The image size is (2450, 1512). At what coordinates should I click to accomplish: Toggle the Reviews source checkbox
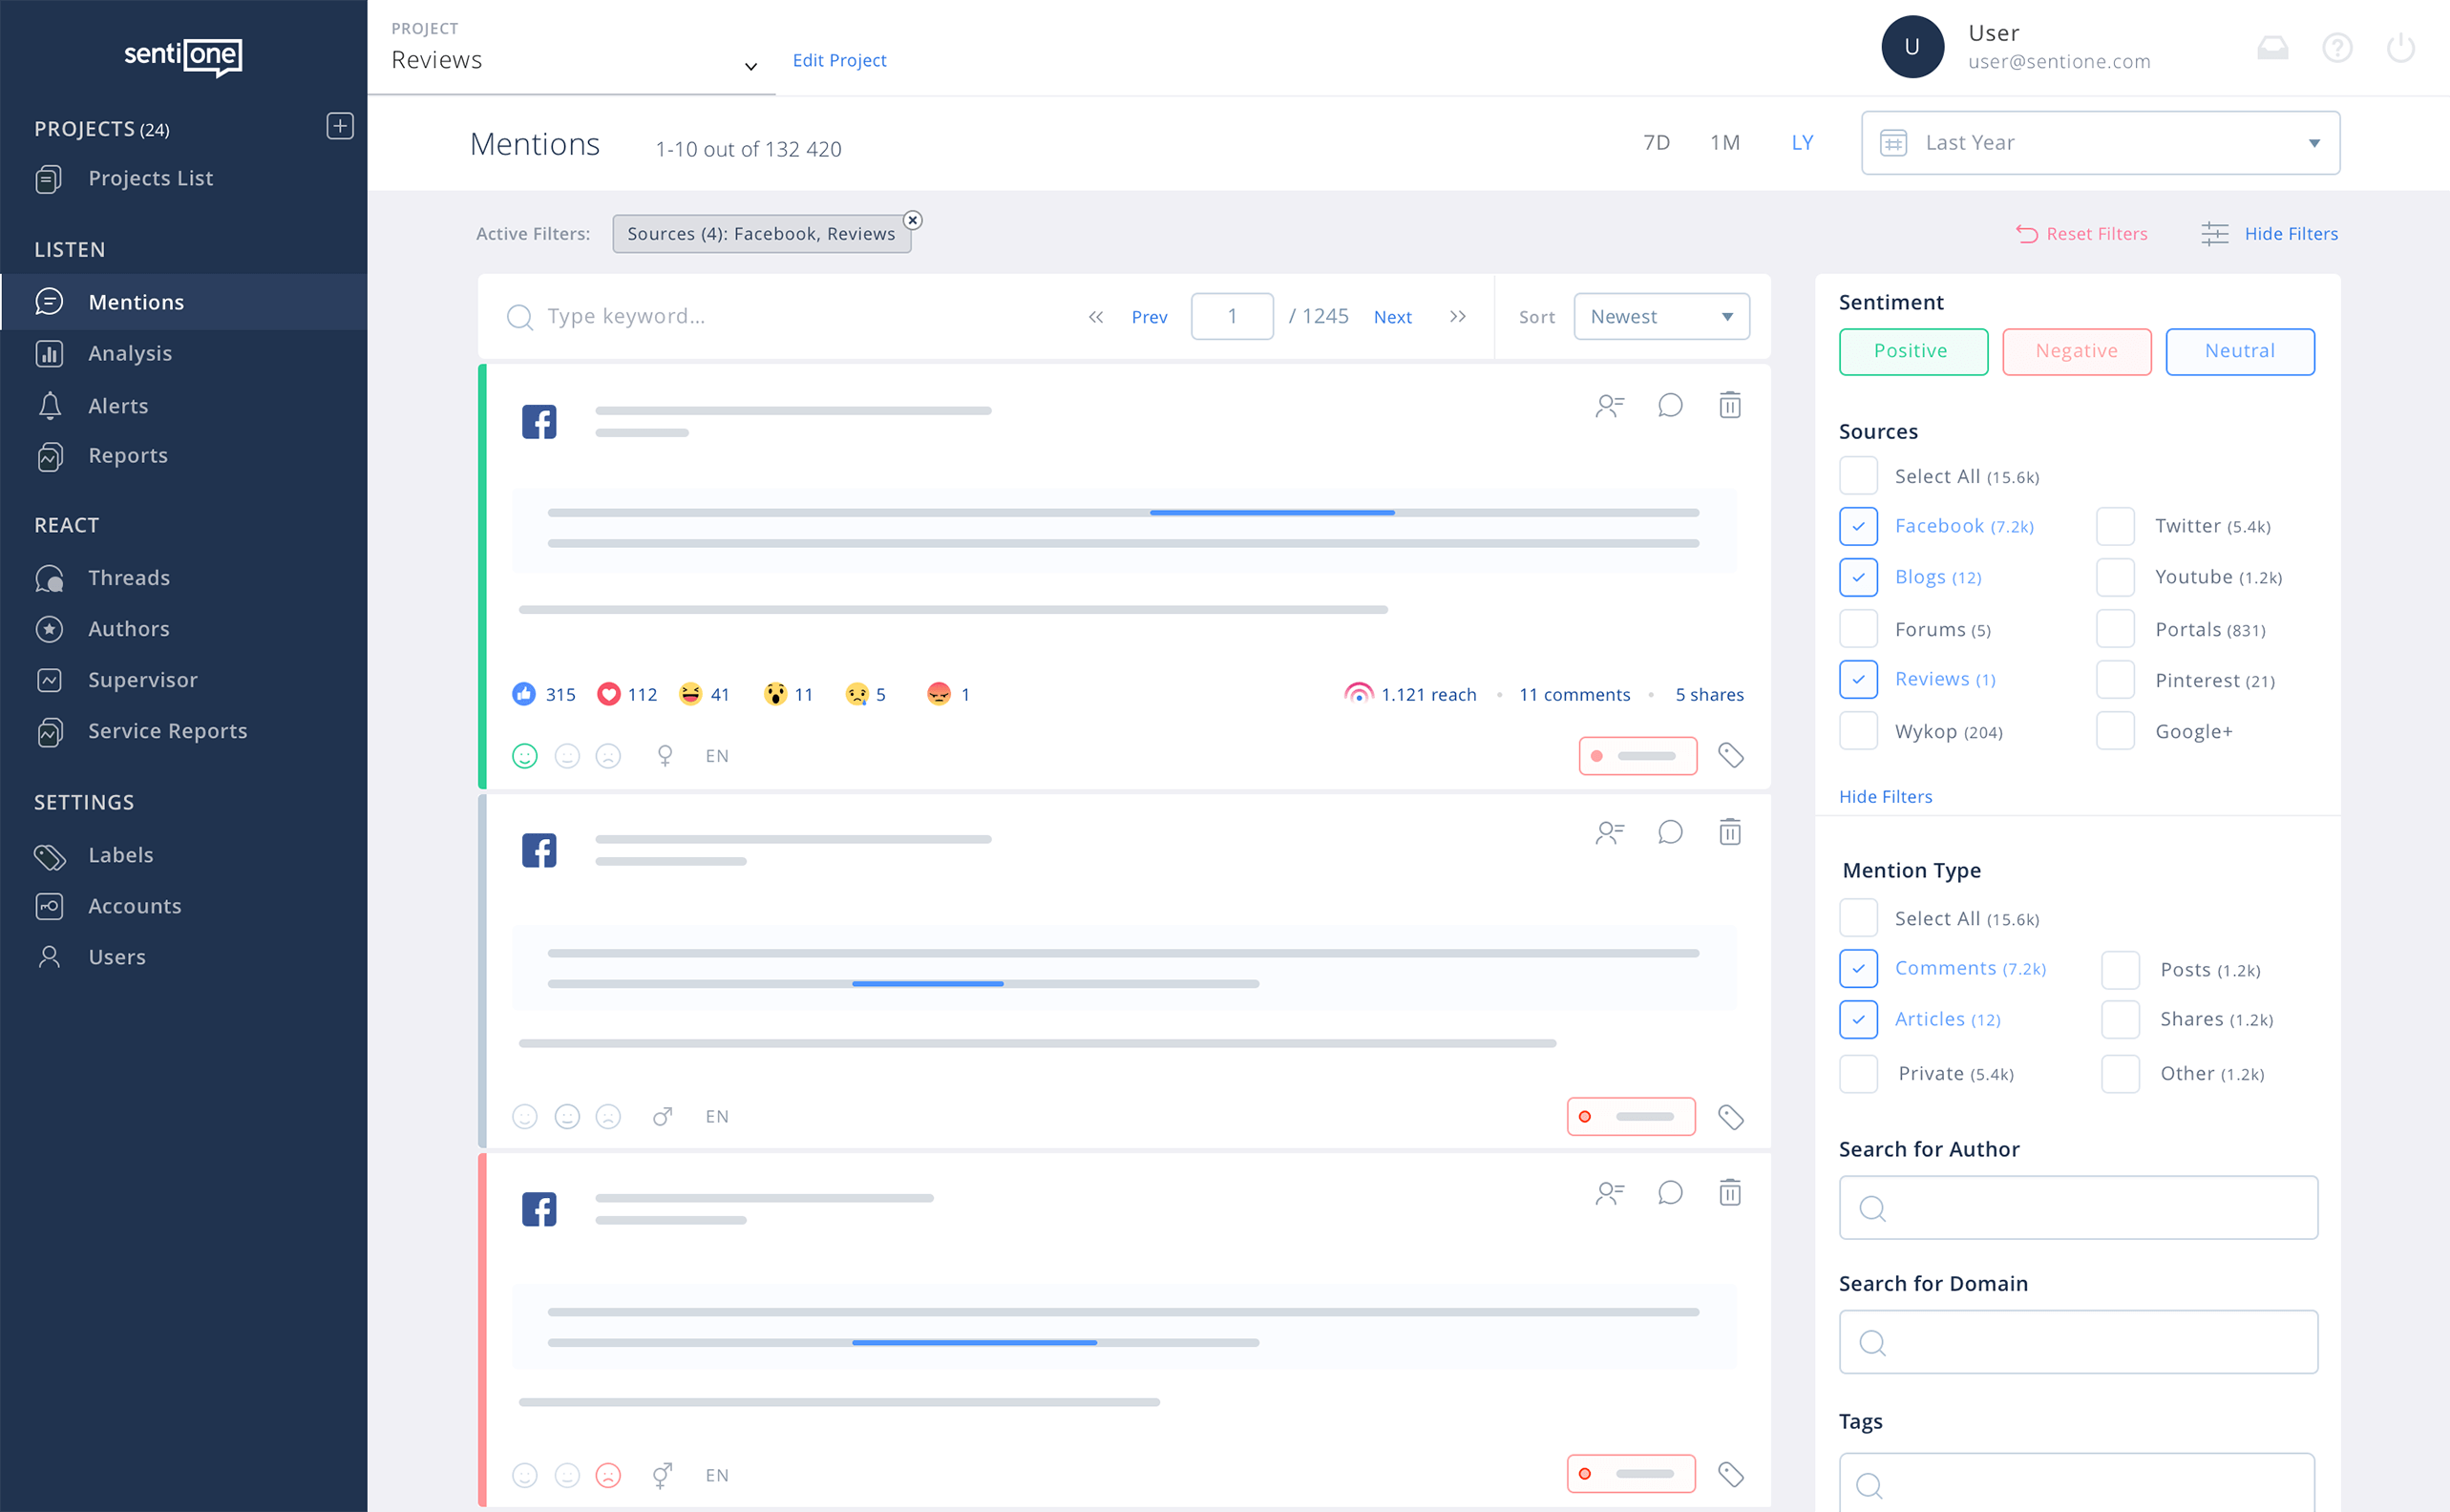[1860, 679]
